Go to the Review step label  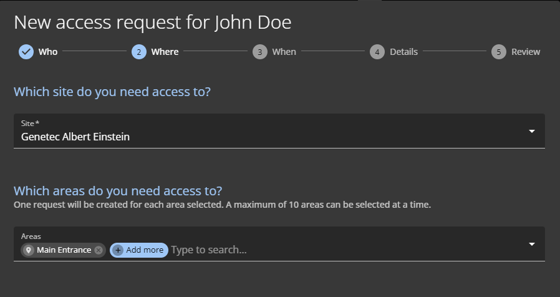pyautogui.click(x=526, y=52)
